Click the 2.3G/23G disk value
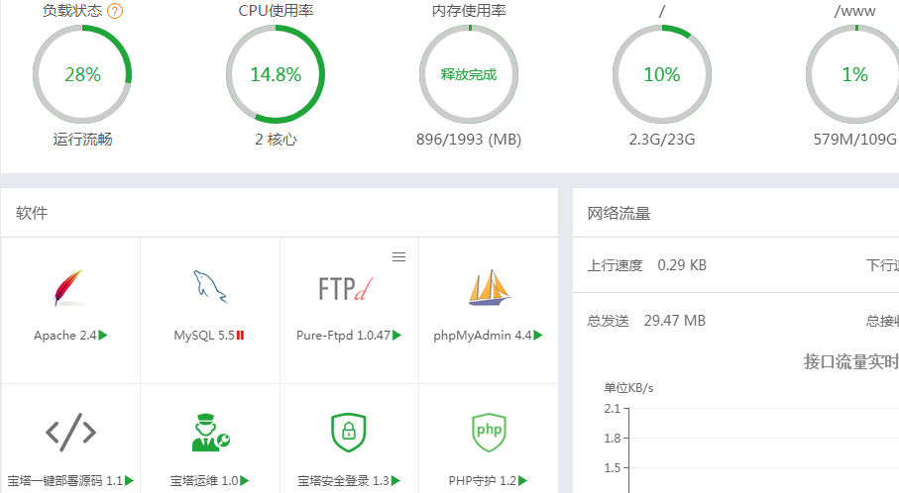Screen dimensions: 899x493 662,140
